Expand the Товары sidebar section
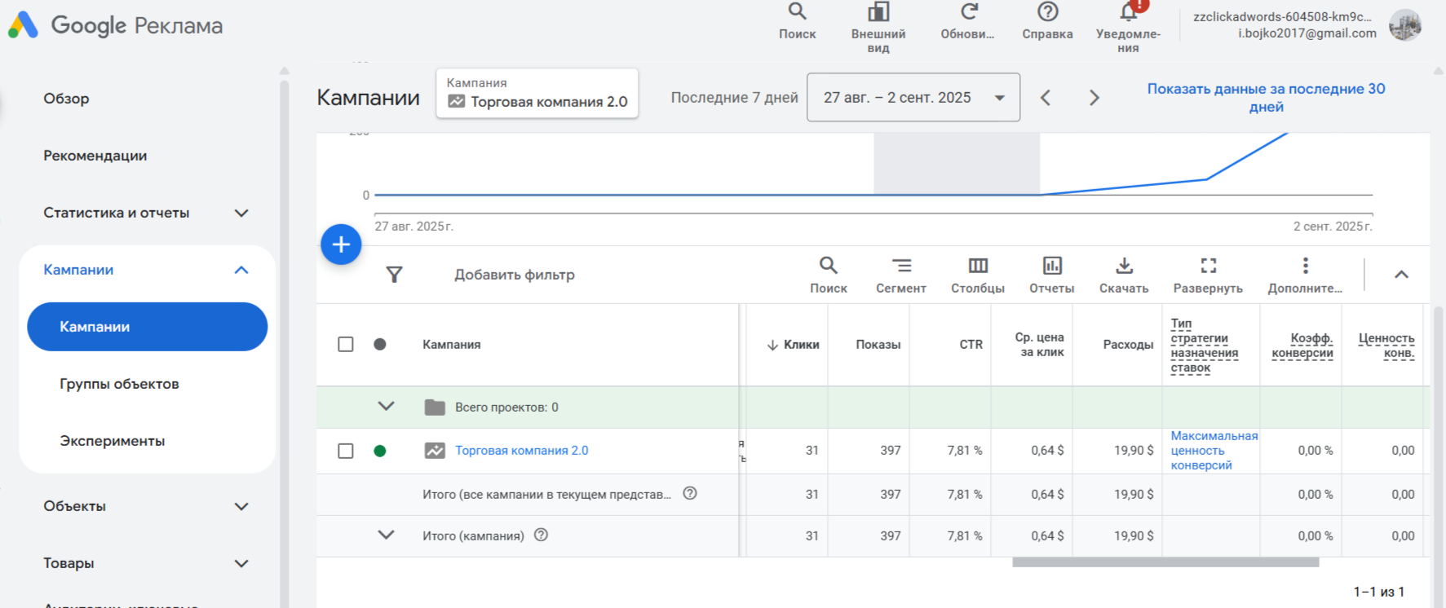 click(x=241, y=563)
